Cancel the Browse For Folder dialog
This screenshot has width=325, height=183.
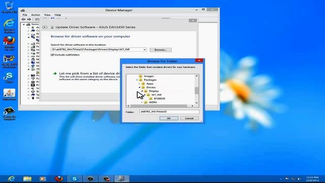click(189, 118)
